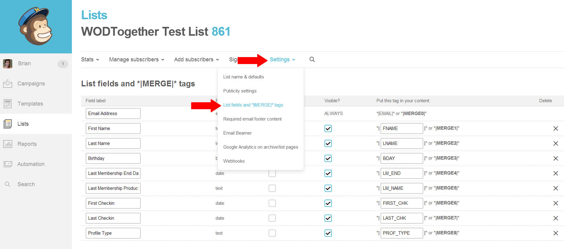This screenshot has width=564, height=249.
Task: Click the Templates icon in sidebar
Action: [x=8, y=104]
